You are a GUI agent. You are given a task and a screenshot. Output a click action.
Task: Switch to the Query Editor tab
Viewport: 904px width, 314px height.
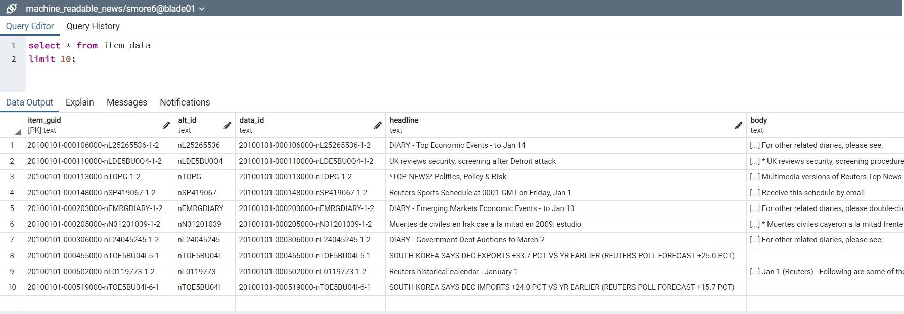[30, 26]
